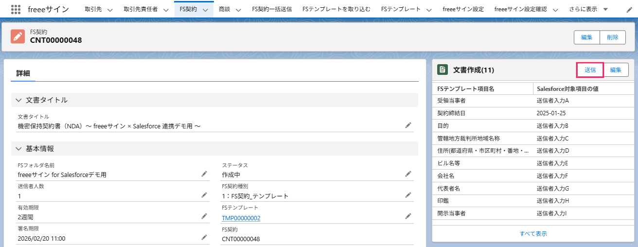Screen dimensions: 638x247
Task: Click value 2025-01-25
Action: pyautogui.click(x=552, y=113)
